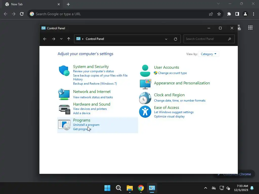Open Backup and Restore (Windows 7)
The width and height of the screenshot is (259, 194).
click(x=95, y=84)
